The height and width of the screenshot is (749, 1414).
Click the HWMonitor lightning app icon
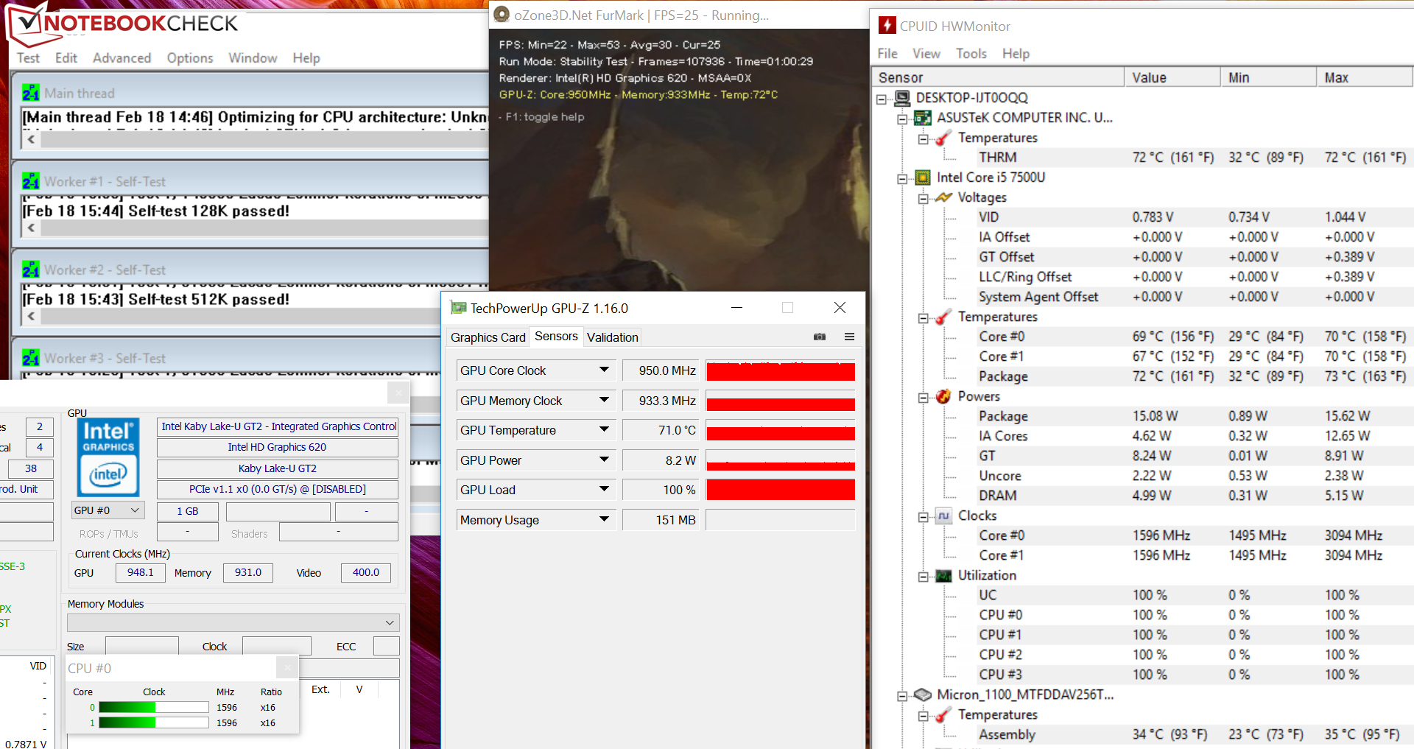(x=887, y=26)
